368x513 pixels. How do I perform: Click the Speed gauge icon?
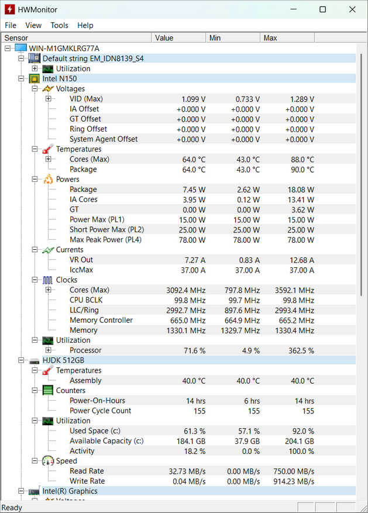[x=48, y=461]
